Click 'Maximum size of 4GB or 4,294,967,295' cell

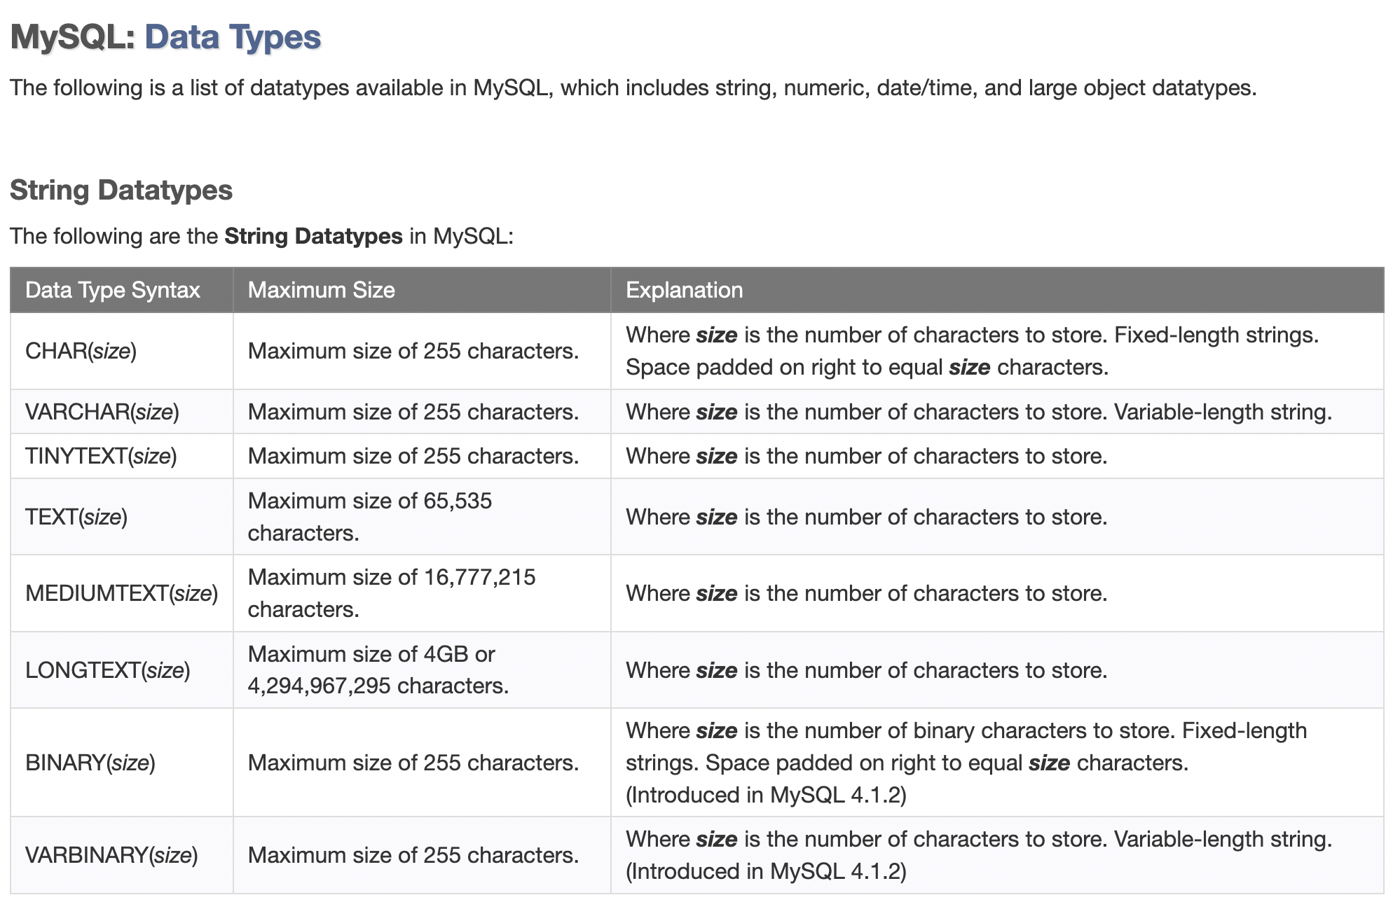[422, 670]
